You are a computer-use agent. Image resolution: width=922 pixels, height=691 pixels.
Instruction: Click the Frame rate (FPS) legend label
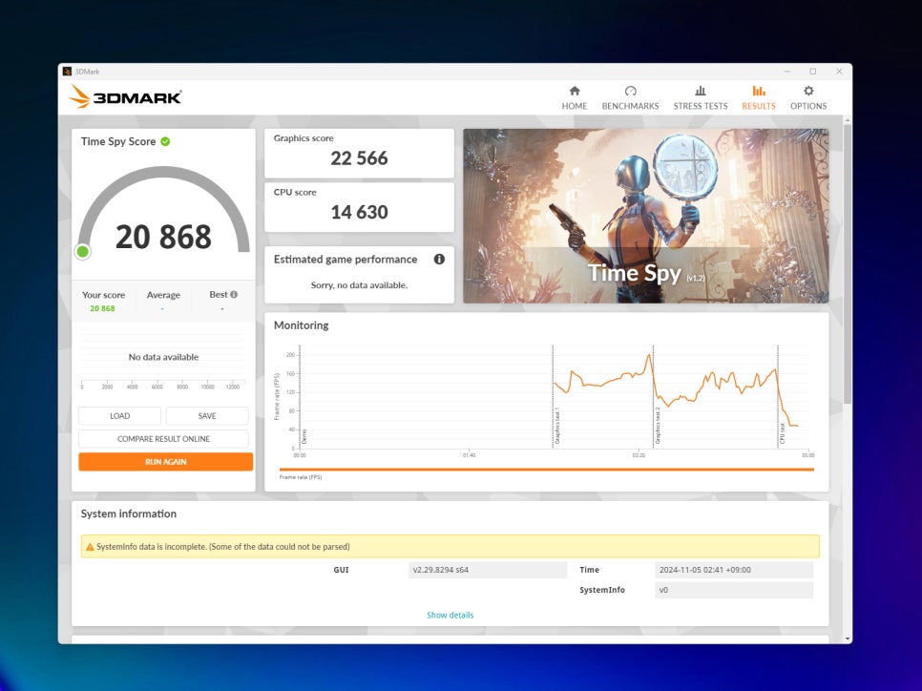[x=301, y=477]
